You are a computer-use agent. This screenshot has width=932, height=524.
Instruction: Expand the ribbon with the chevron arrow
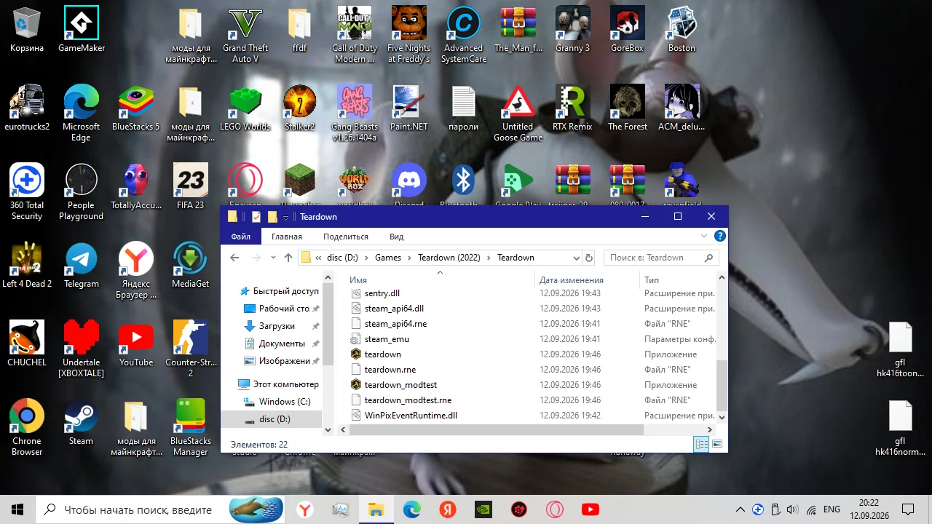pos(704,237)
